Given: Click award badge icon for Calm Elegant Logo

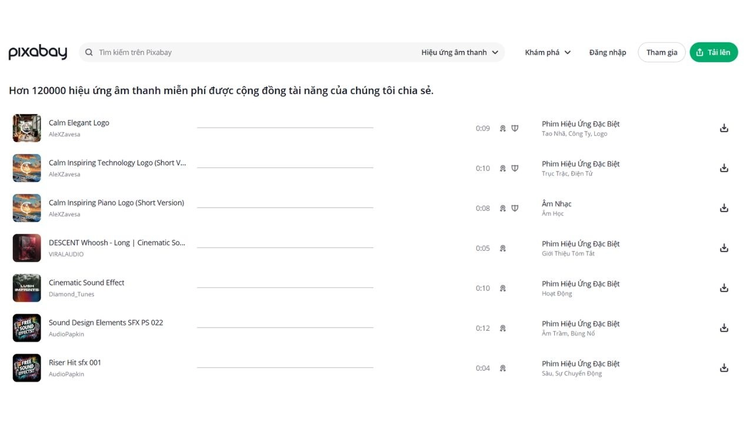Looking at the screenshot, I should tap(503, 128).
